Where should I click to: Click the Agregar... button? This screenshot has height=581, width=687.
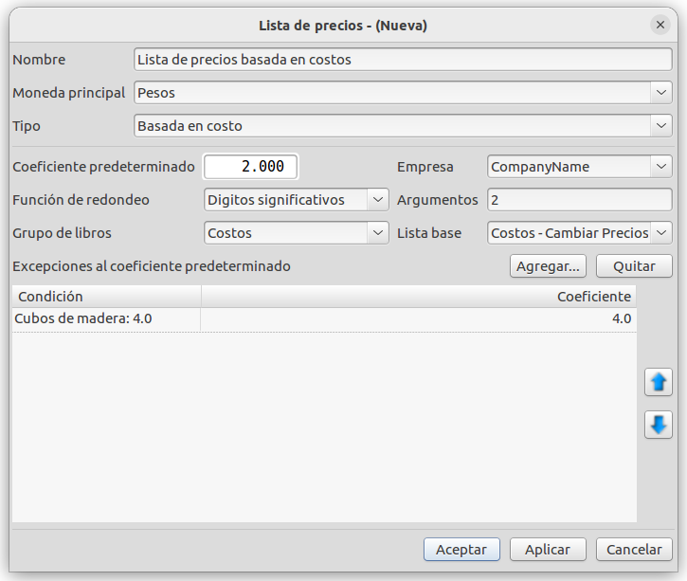[548, 266]
